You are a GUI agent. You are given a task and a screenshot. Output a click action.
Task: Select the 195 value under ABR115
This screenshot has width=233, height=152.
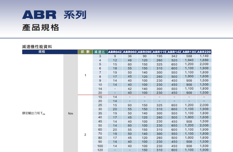pos(159,56)
